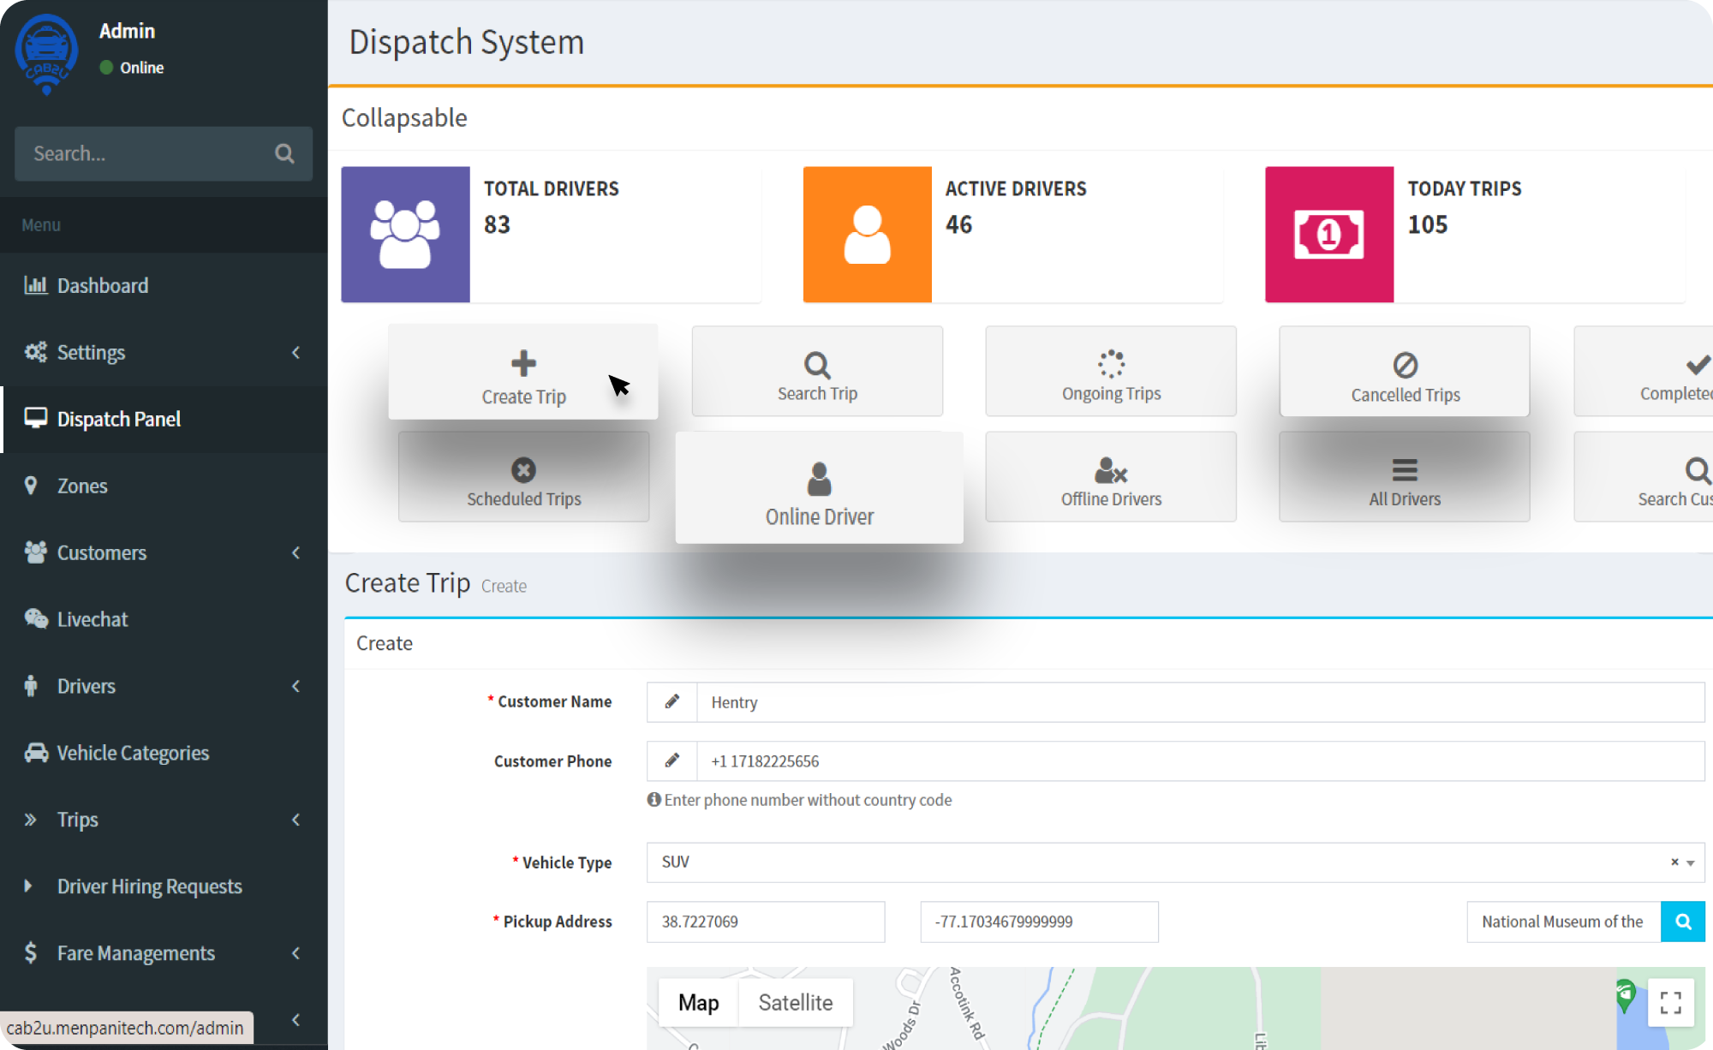Clear the SUV vehicle type selection
The width and height of the screenshot is (1713, 1050).
click(1674, 862)
